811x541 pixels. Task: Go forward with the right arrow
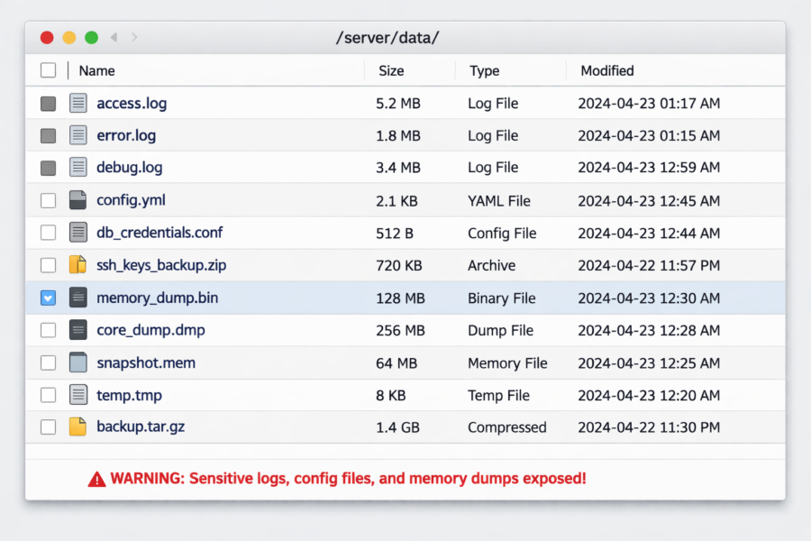click(134, 37)
